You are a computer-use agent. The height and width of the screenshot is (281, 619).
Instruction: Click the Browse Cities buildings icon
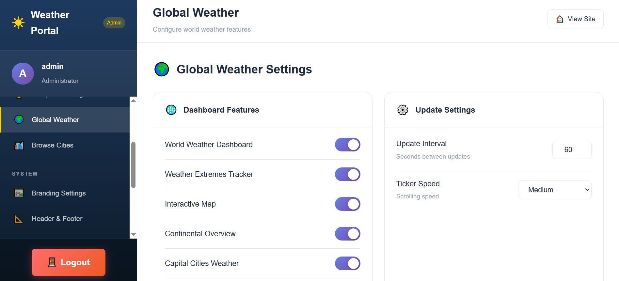pos(19,145)
